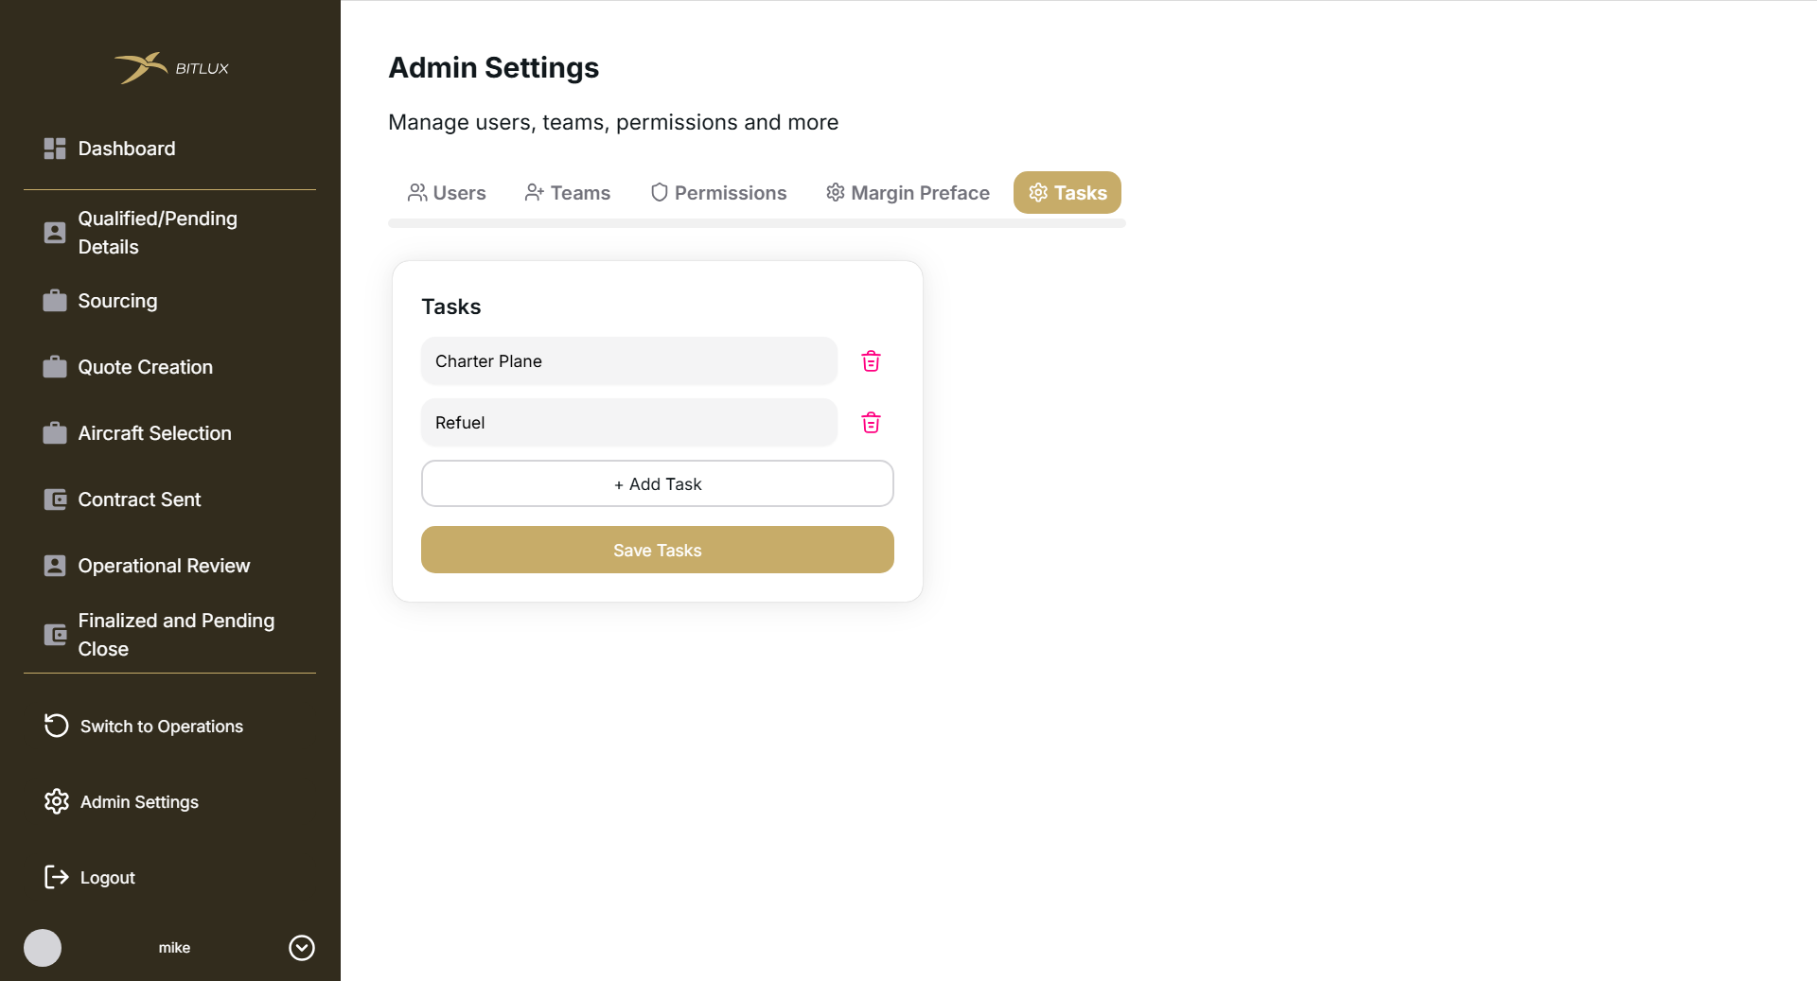Go to the Margin Preface tab

pyautogui.click(x=908, y=193)
